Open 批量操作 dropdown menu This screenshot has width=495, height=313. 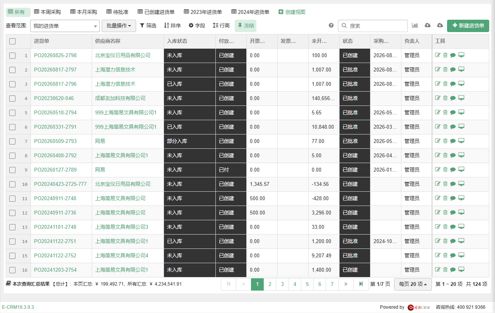click(119, 26)
